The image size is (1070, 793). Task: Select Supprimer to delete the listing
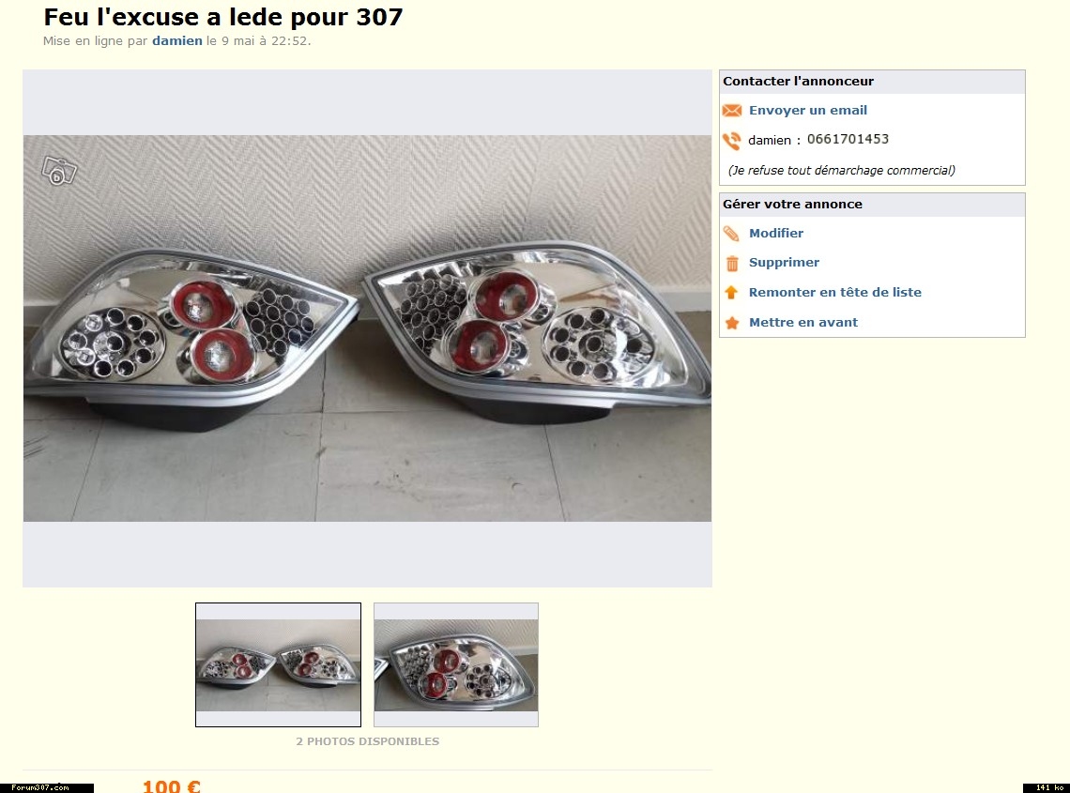[x=784, y=262]
